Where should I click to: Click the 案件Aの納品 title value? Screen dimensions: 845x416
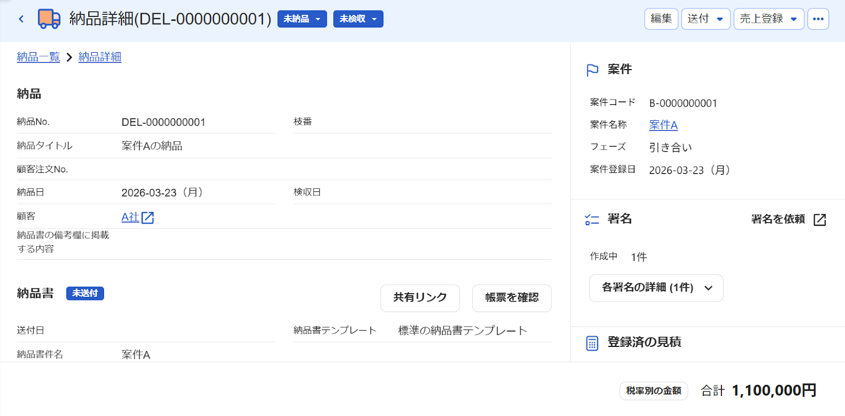click(152, 146)
